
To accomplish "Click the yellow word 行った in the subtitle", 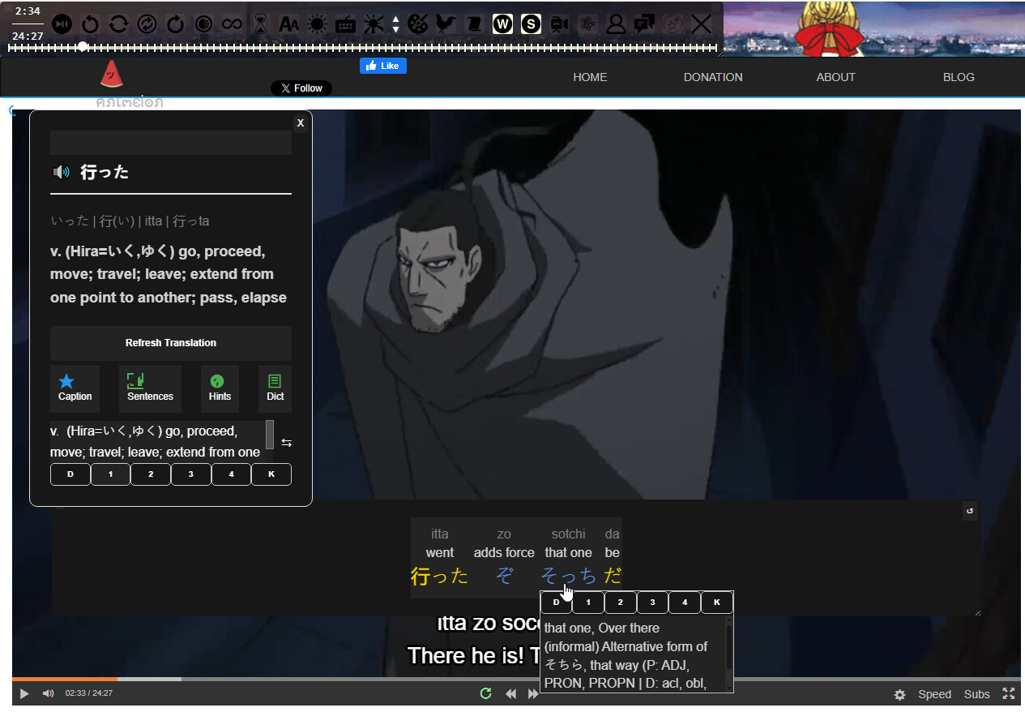I will [x=439, y=577].
